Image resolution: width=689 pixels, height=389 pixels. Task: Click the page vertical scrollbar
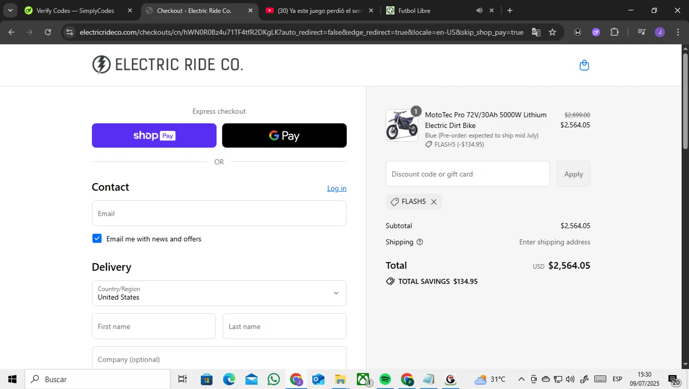685,101
